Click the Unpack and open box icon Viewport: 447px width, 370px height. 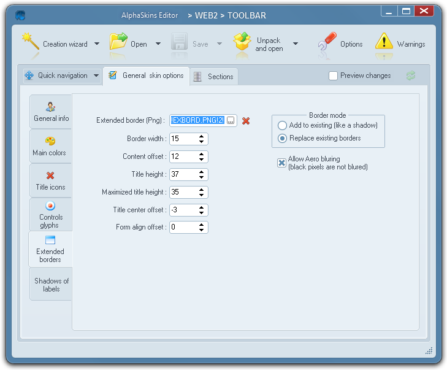(x=242, y=41)
